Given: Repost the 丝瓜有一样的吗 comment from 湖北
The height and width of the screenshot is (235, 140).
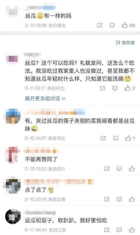Looking at the screenshot, I should (x=99, y=25).
